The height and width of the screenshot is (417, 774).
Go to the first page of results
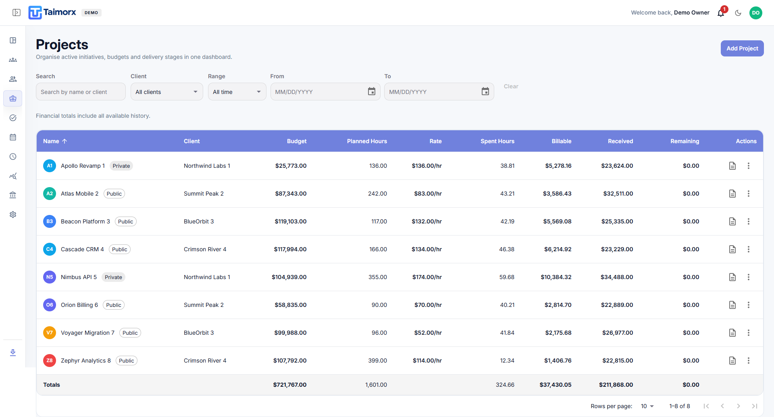[706, 406]
